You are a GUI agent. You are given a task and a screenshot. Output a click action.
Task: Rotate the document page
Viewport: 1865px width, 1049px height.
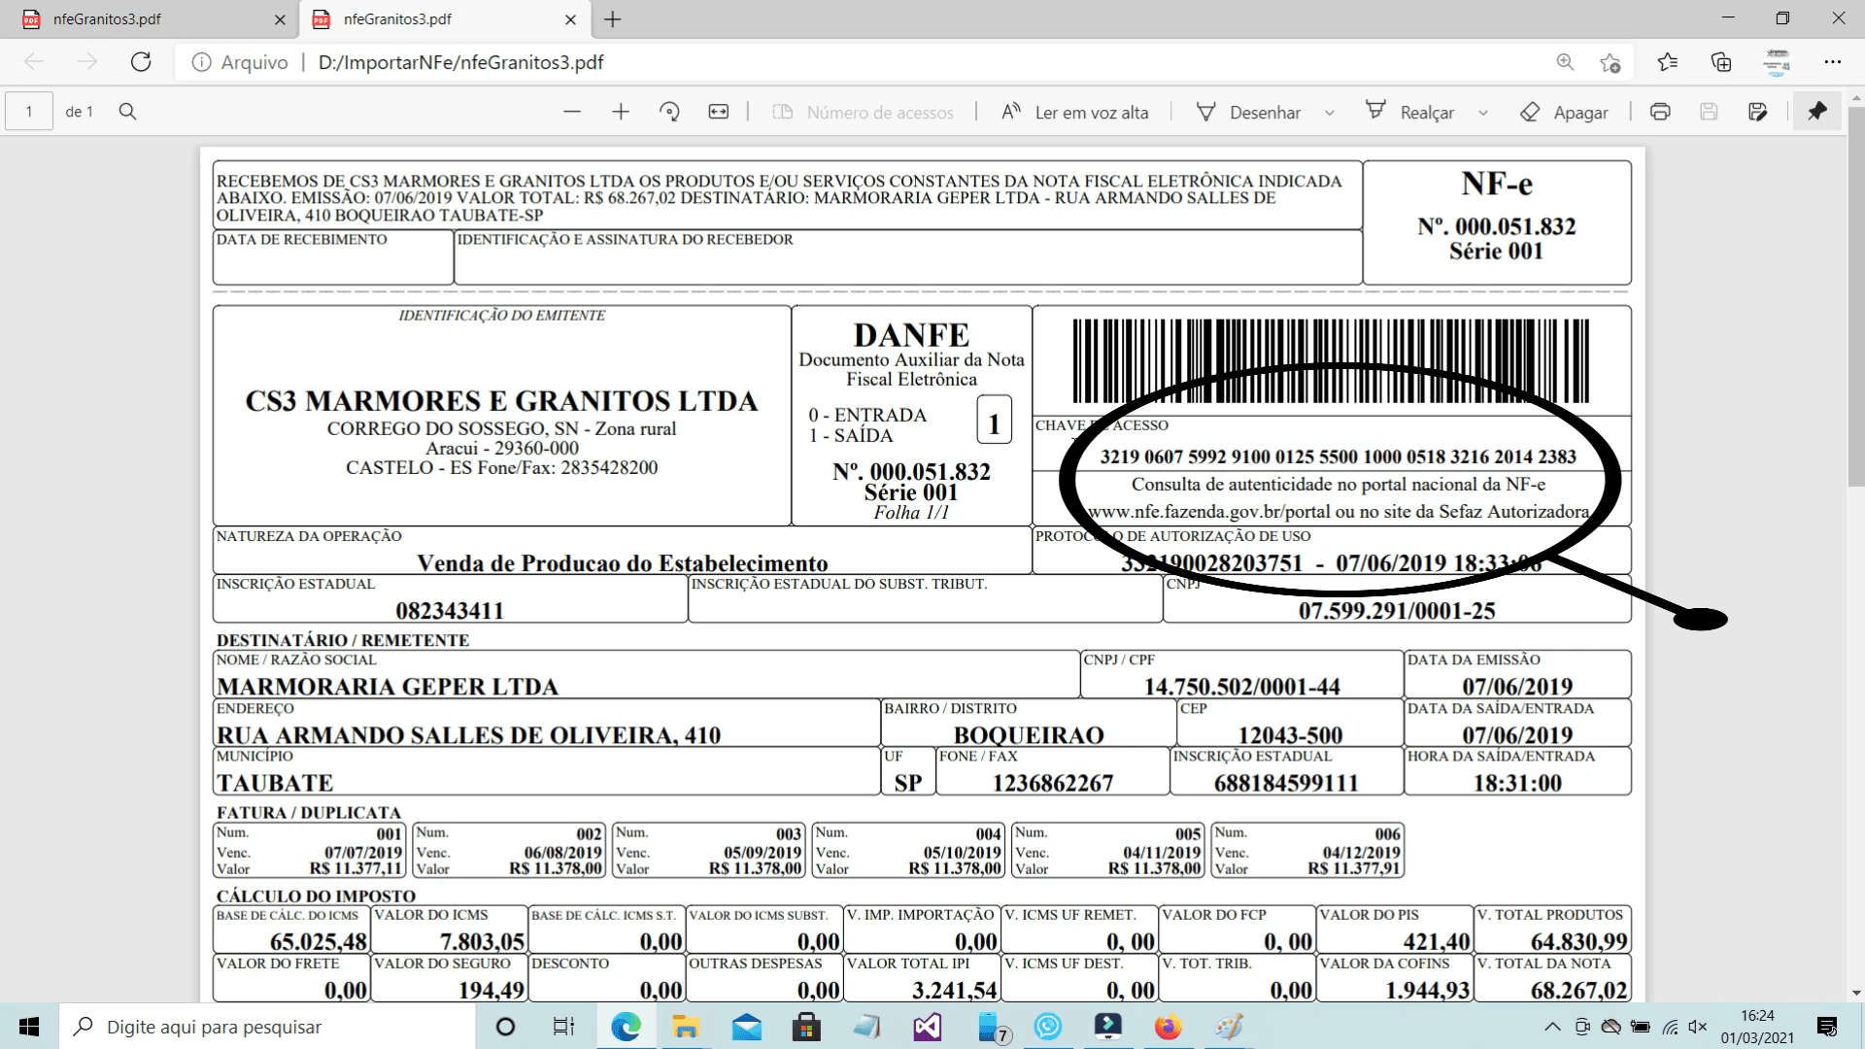669,112
